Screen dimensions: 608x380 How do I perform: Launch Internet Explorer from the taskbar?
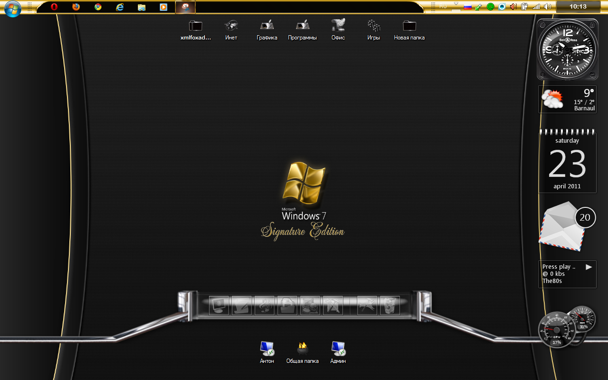coord(120,7)
